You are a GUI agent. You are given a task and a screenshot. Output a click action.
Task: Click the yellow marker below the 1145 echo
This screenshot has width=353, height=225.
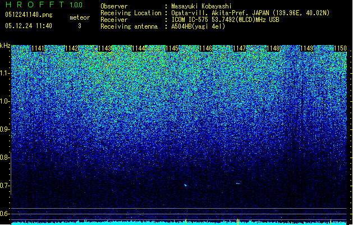point(186,222)
